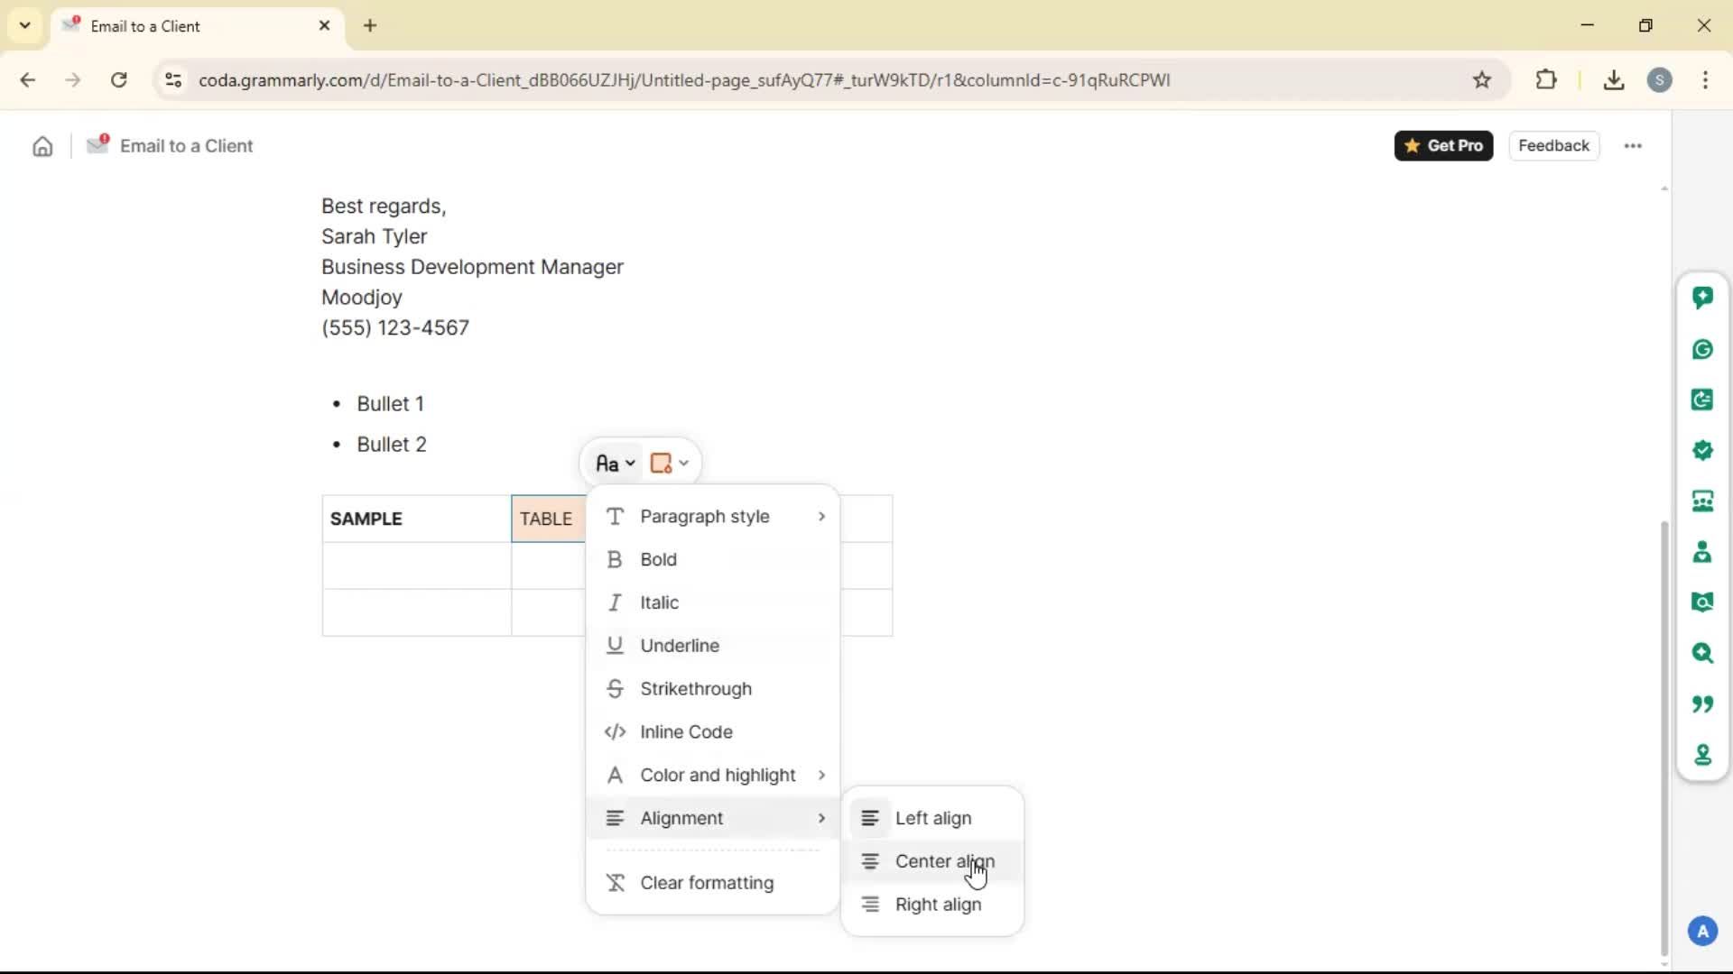The height and width of the screenshot is (974, 1733).
Task: Click the quotation marks citation sidebar icon
Action: coord(1702,703)
